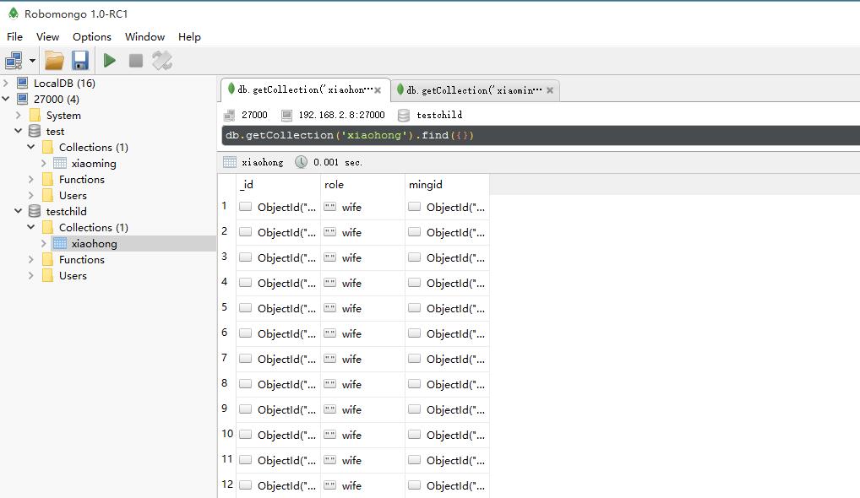The height and width of the screenshot is (498, 860).
Task: Collapse the testchild database node
Action: [x=18, y=211]
